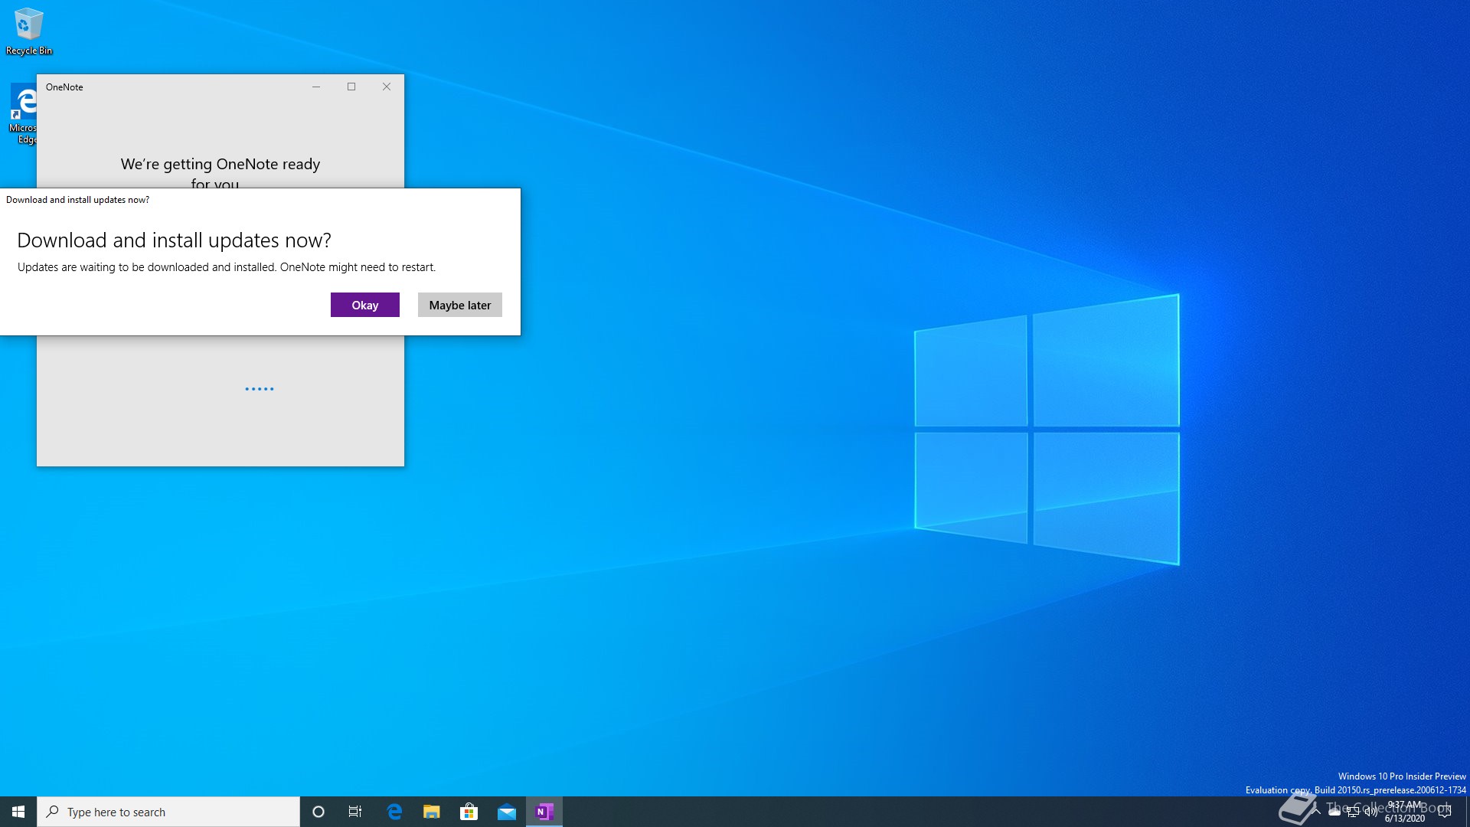Open the network status tray icon
This screenshot has height=827, width=1470.
(1353, 812)
